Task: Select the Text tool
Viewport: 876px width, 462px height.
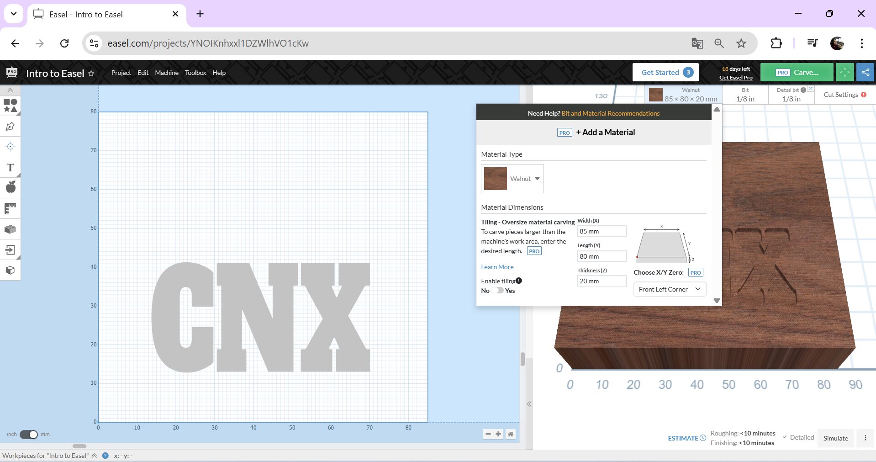Action: (10, 167)
